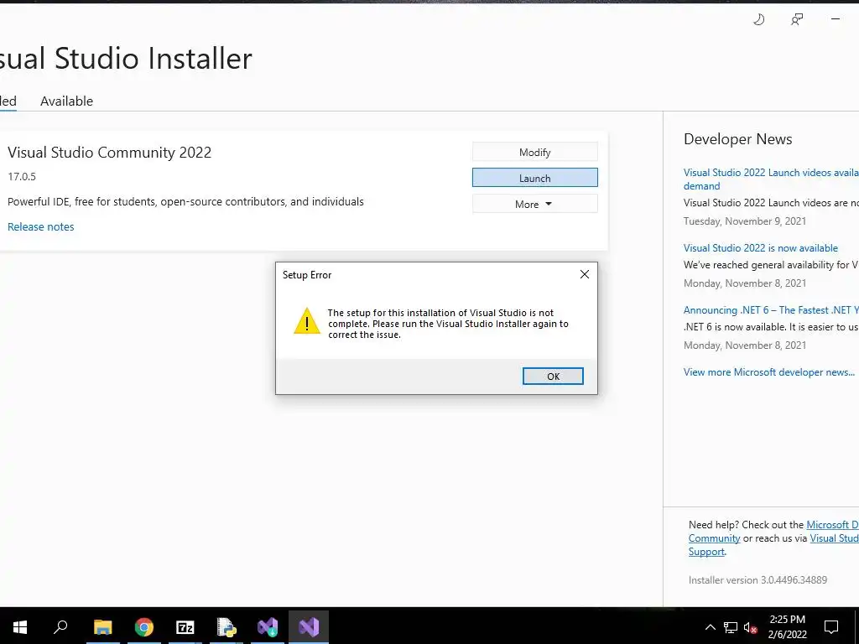Open Visual Studio 2022 Launch videos article

click(771, 179)
